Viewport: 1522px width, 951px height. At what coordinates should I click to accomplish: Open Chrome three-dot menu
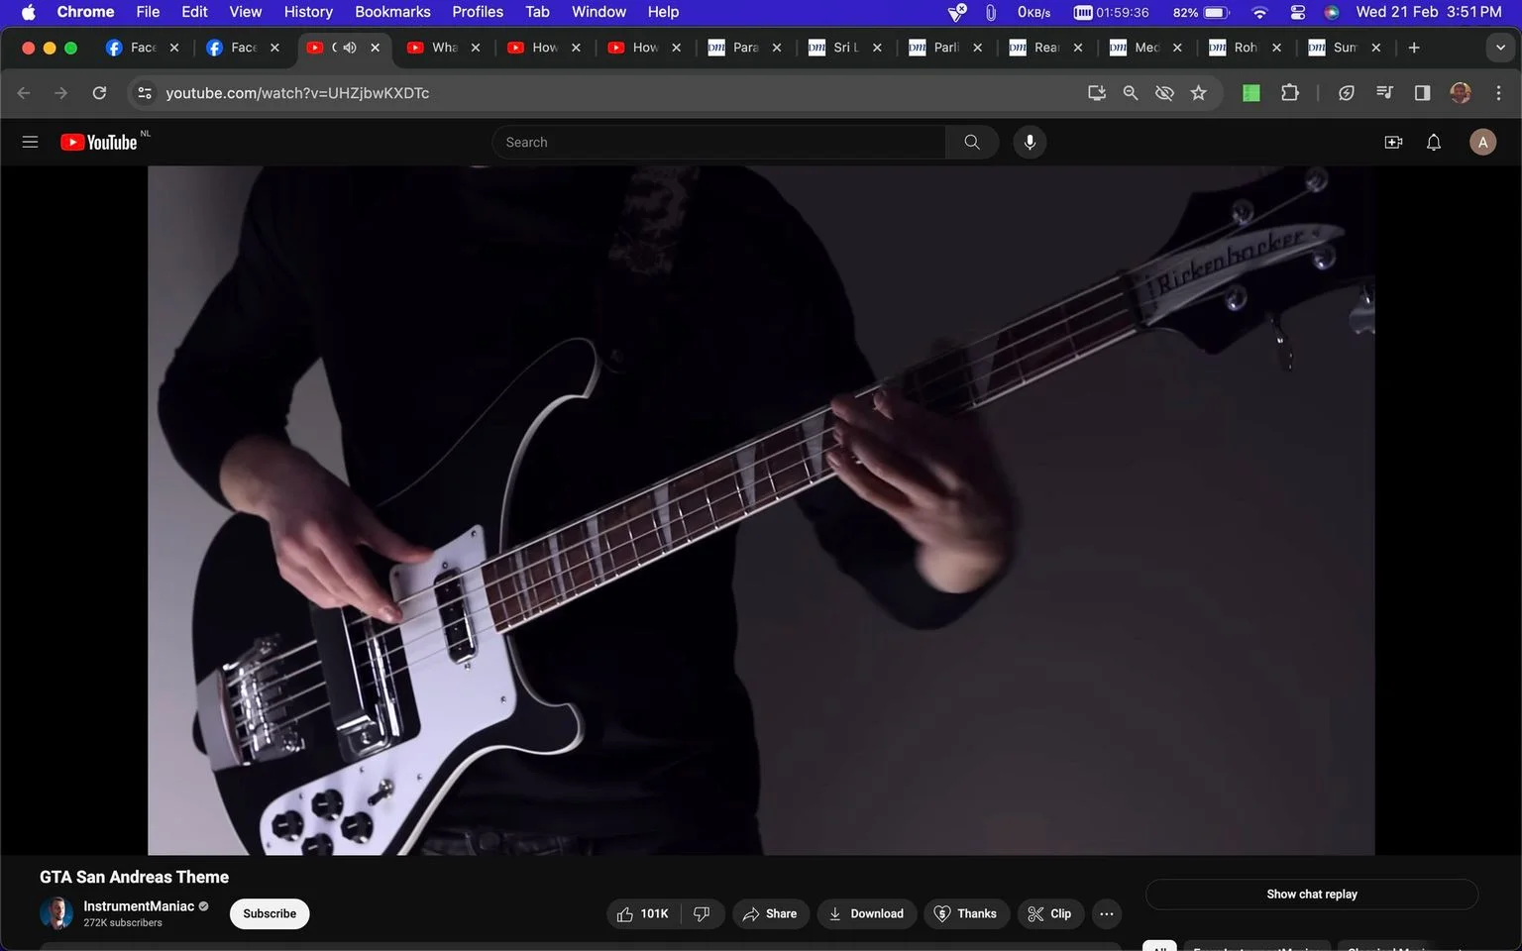(1498, 93)
